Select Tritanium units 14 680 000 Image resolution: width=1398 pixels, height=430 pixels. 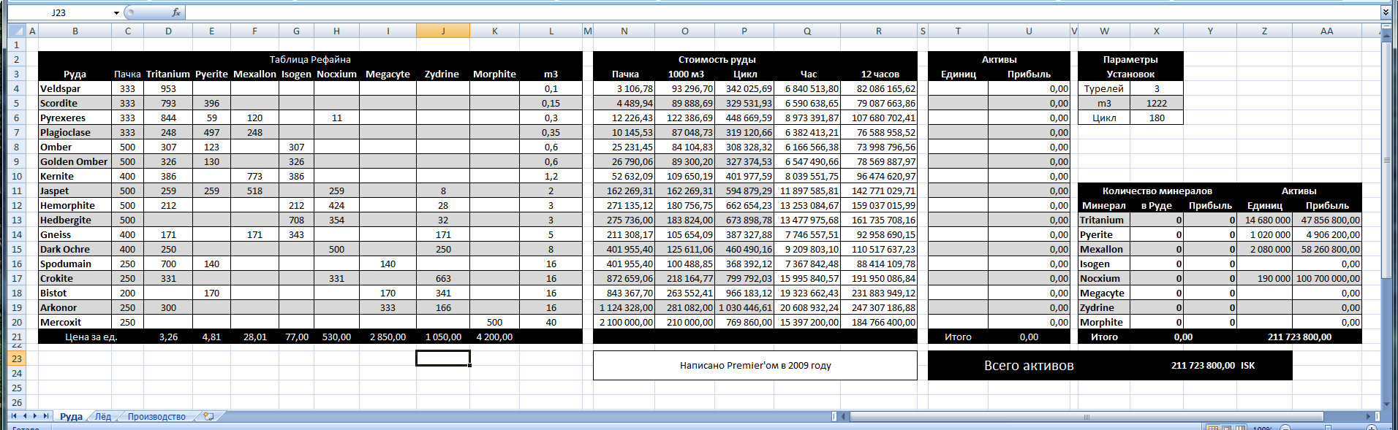pyautogui.click(x=1265, y=220)
